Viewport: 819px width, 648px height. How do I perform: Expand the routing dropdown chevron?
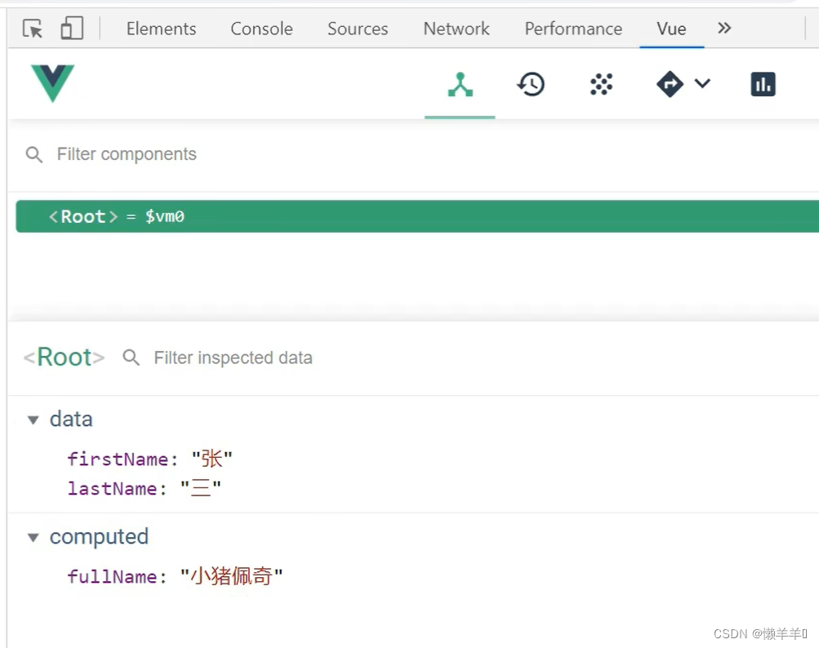coord(702,83)
